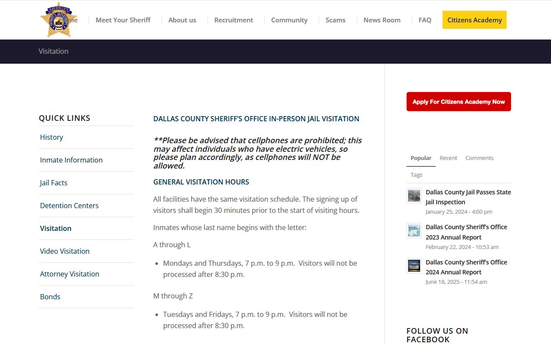Click the 2023 Annual Report thumbnail
This screenshot has height=344, width=551.
point(414,230)
